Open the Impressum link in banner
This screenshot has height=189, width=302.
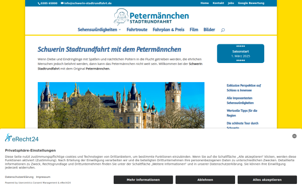[x=43, y=177]
